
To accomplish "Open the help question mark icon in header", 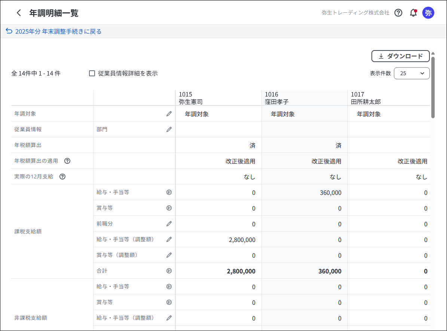I will pos(398,13).
